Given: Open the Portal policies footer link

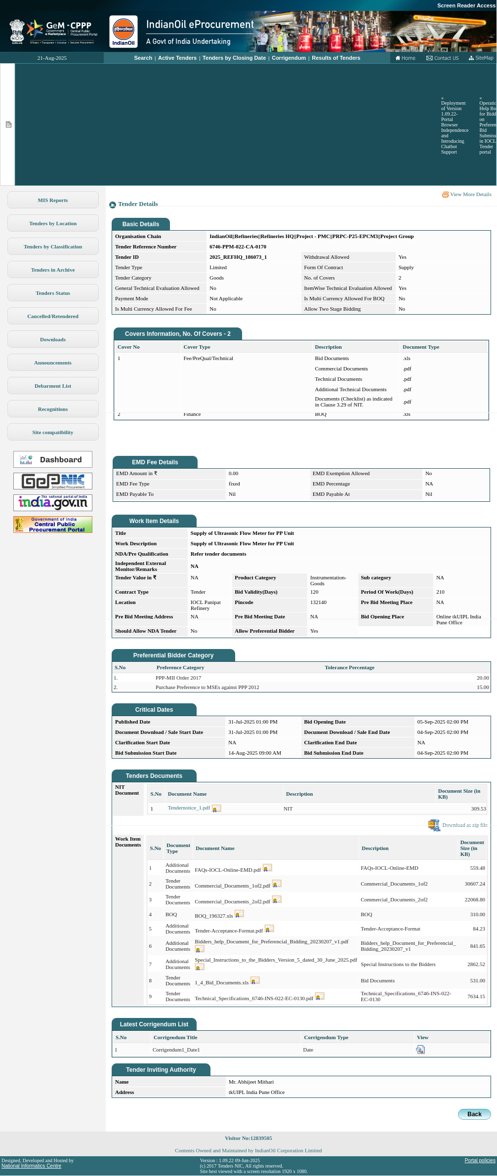Looking at the screenshot, I should 480,1161.
